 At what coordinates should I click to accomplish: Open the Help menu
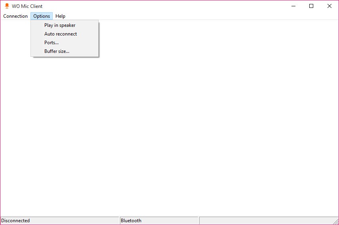coord(60,16)
